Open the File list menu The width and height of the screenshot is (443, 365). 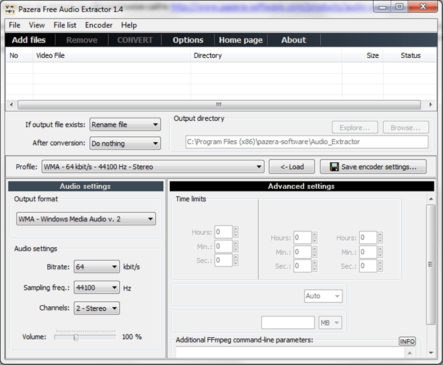coord(65,25)
